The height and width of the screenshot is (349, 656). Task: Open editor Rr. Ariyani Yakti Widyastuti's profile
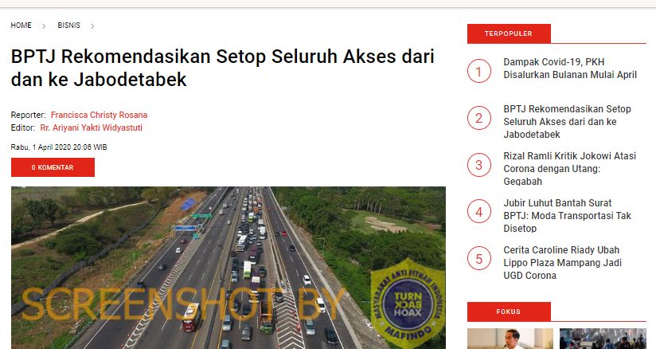92,127
